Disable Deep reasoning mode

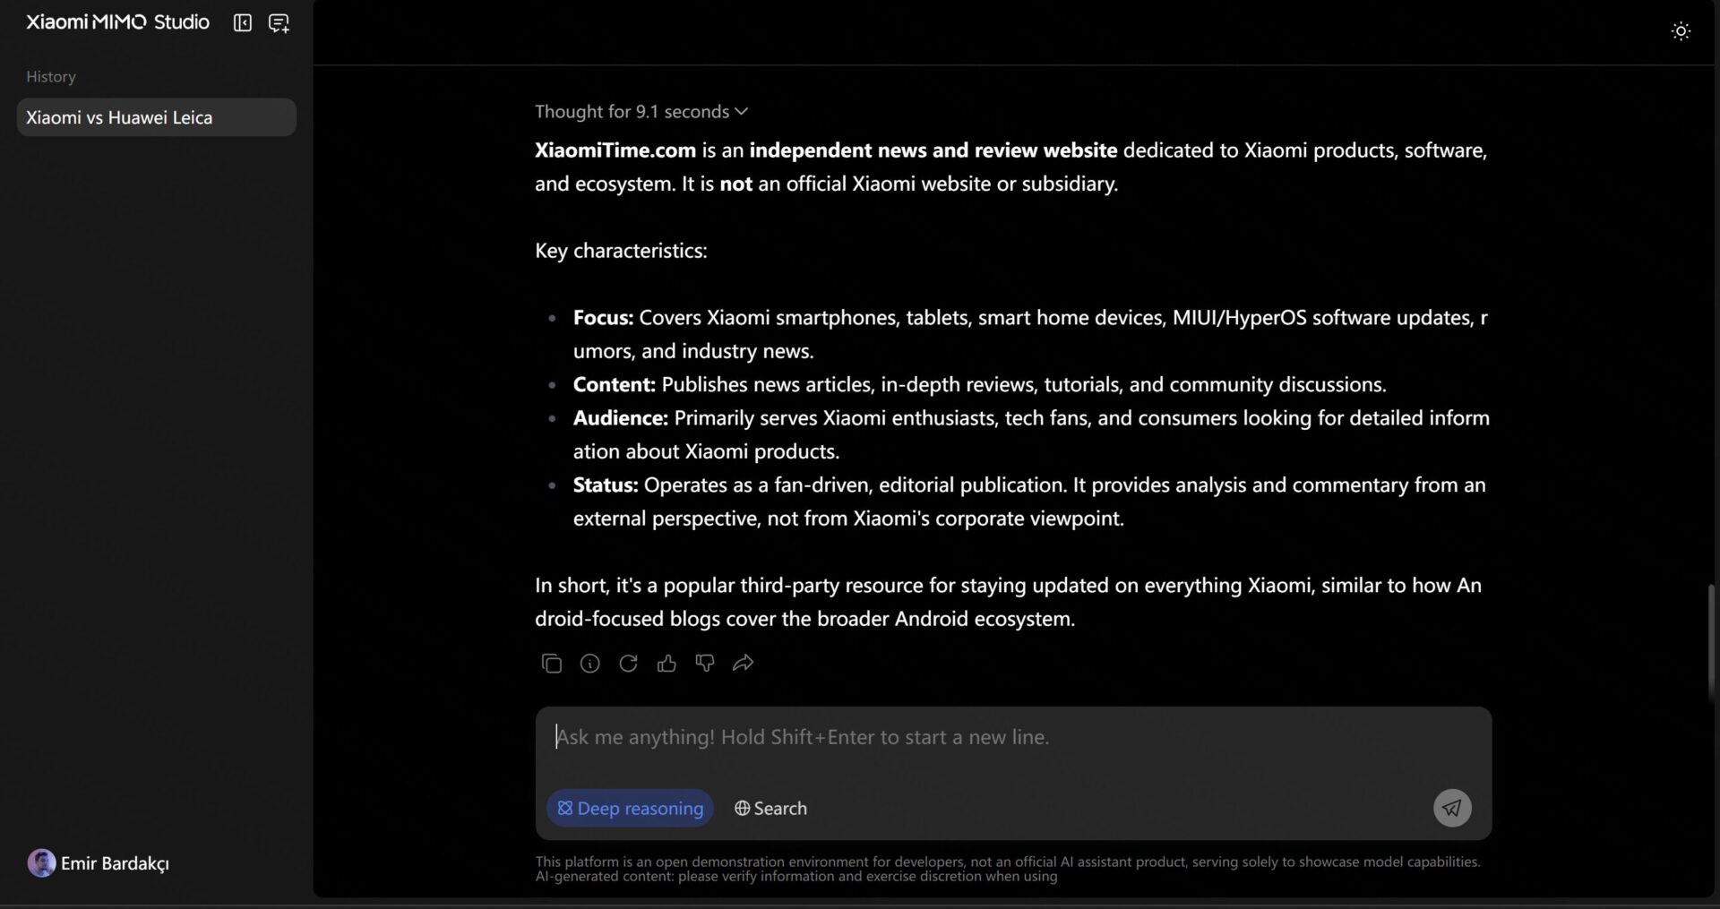point(629,807)
